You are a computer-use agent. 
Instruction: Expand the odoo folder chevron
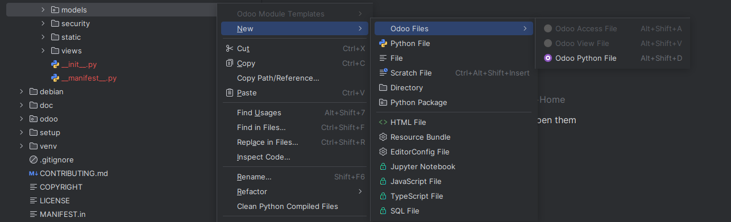click(x=22, y=119)
